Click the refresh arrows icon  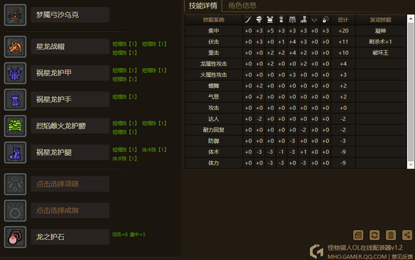pos(375,235)
